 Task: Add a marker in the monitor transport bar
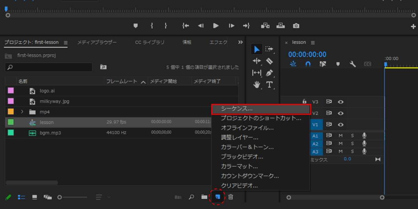point(136,25)
